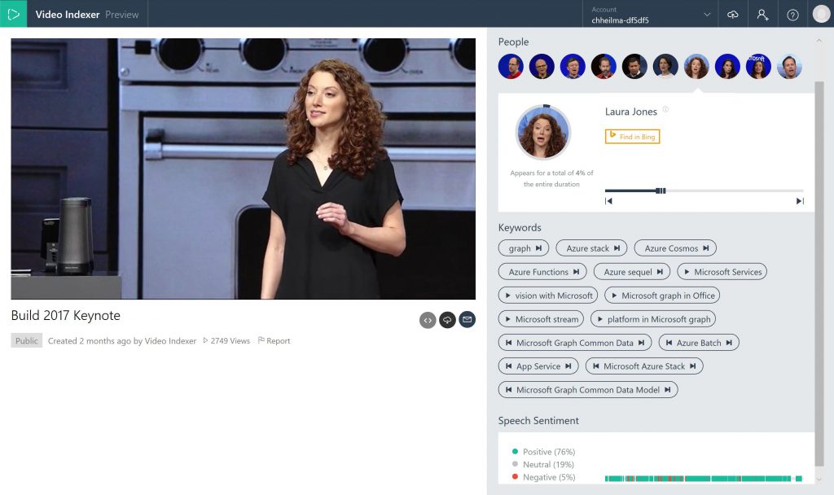Open the help question mark icon
The image size is (834, 495).
(792, 15)
